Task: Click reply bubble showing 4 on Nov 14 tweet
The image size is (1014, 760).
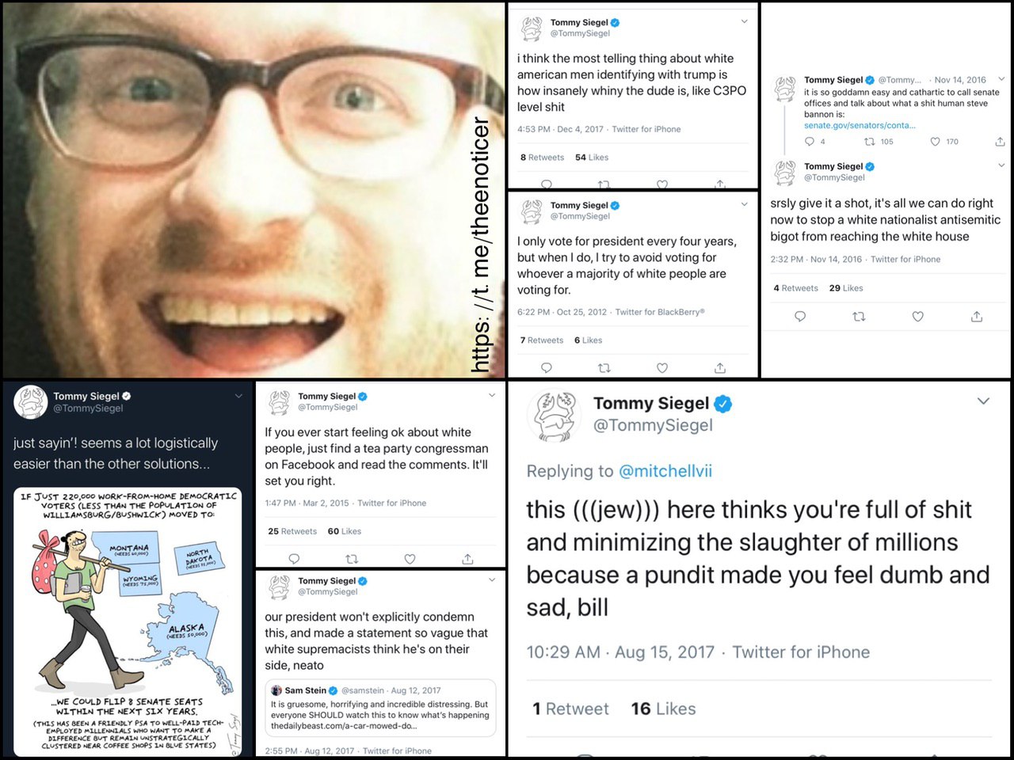Action: click(809, 142)
